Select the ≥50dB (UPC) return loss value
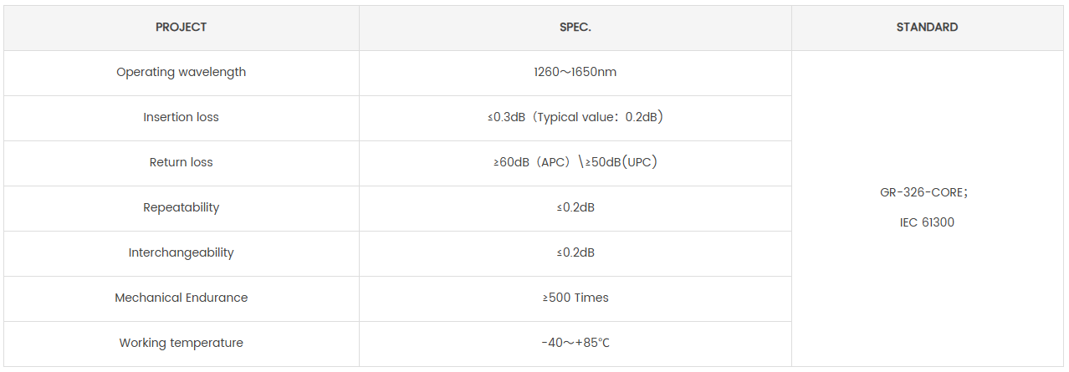This screenshot has height=372, width=1069. 620,162
